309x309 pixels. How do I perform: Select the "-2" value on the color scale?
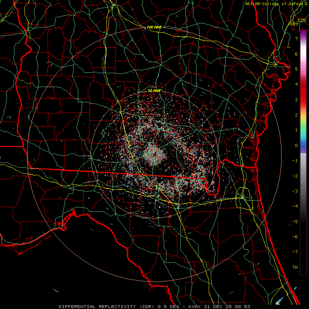(x=295, y=176)
